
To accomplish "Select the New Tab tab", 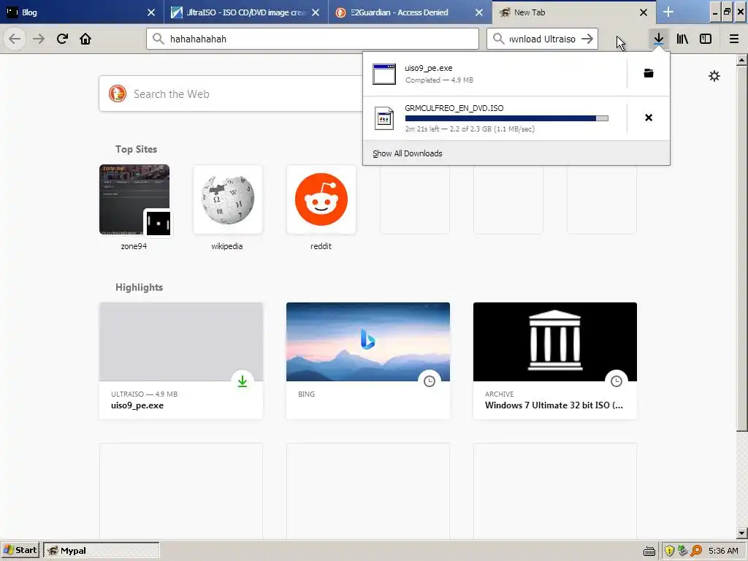I will 574,12.
